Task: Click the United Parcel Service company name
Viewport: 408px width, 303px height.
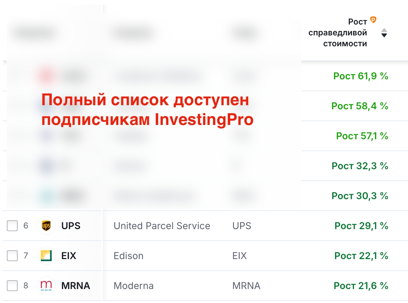Action: [x=162, y=226]
